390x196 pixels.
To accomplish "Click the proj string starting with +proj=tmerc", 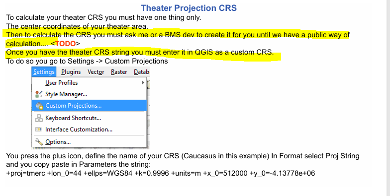I will (x=160, y=173).
